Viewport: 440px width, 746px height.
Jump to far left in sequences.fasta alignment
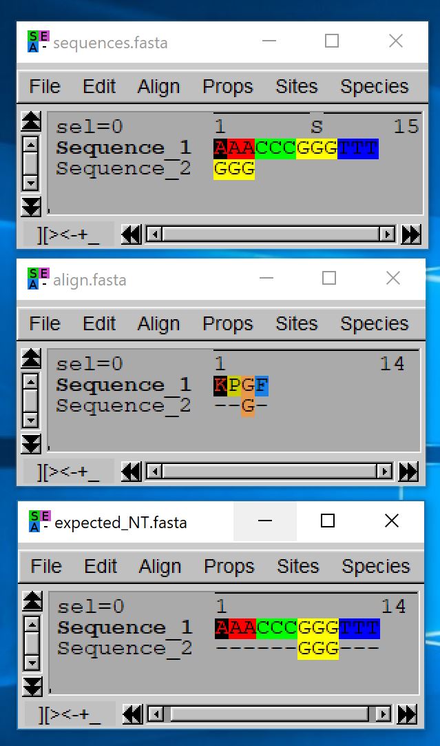[x=131, y=234]
